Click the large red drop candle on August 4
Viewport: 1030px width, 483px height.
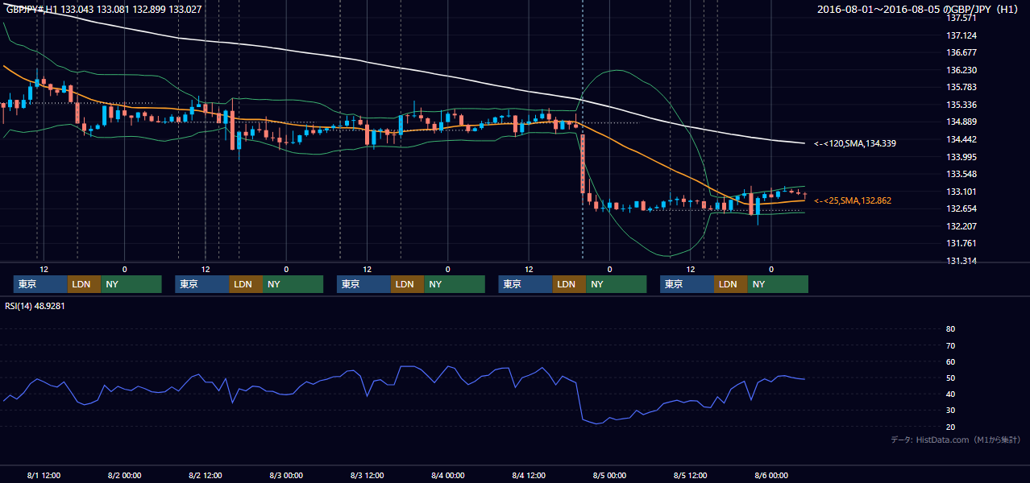[583, 163]
